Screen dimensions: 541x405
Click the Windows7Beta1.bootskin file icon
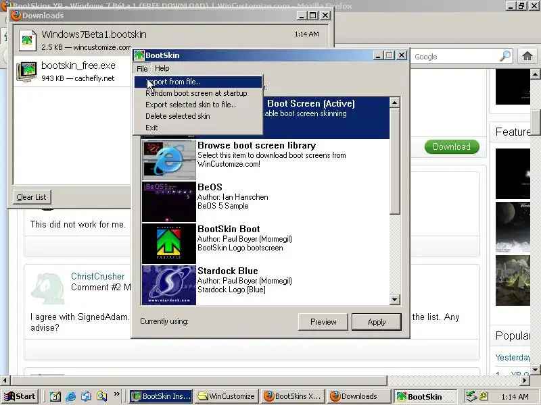[27, 40]
